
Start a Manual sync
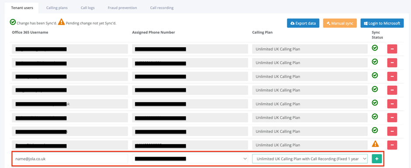click(x=340, y=23)
